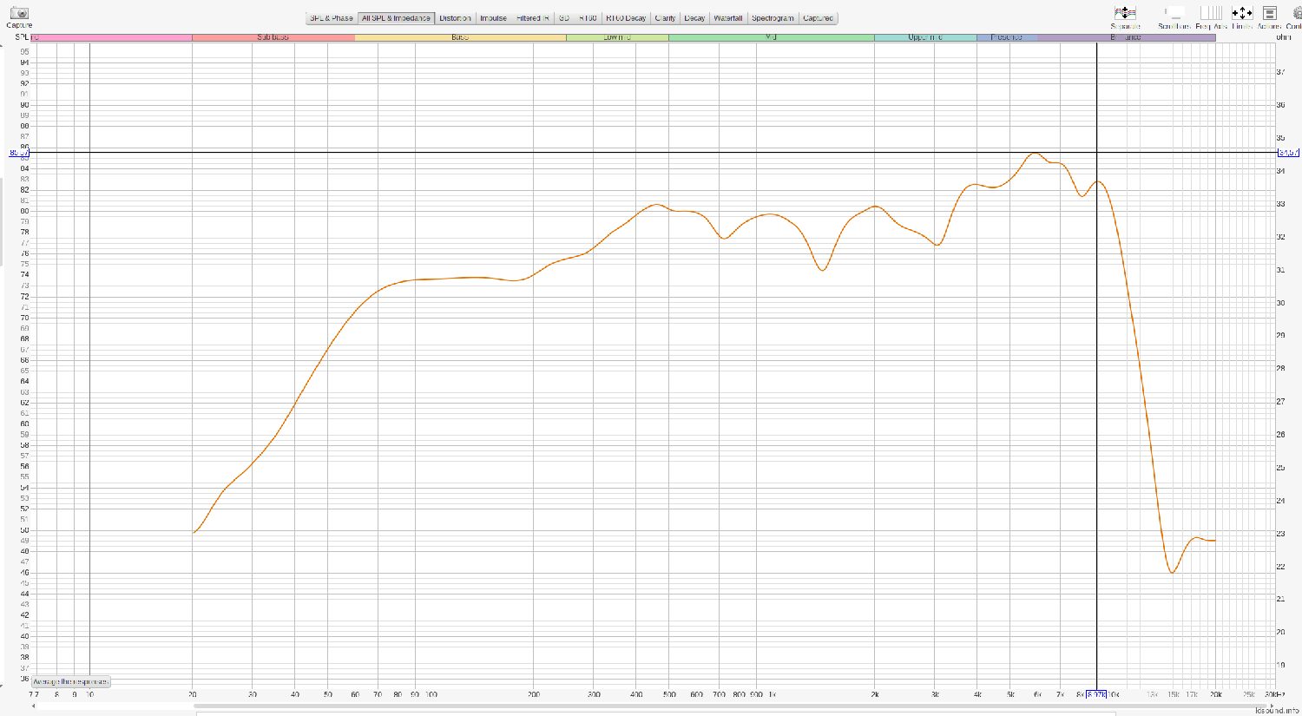This screenshot has width=1302, height=716.
Task: Click the horizontal frequency scrollbar thumb
Action: pyautogui.click(x=729, y=706)
